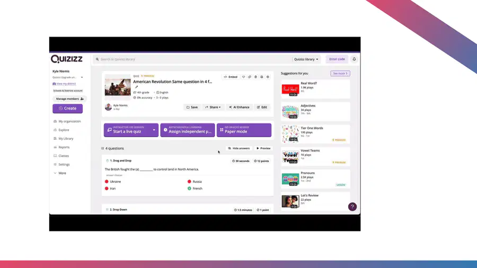The image size is (477, 268).
Task: Open the Quizizz library dropdown
Action: (306, 59)
